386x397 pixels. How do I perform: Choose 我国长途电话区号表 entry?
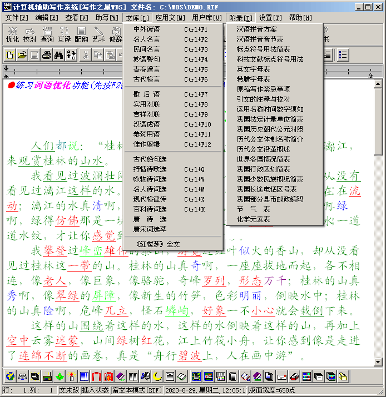coord(275,189)
